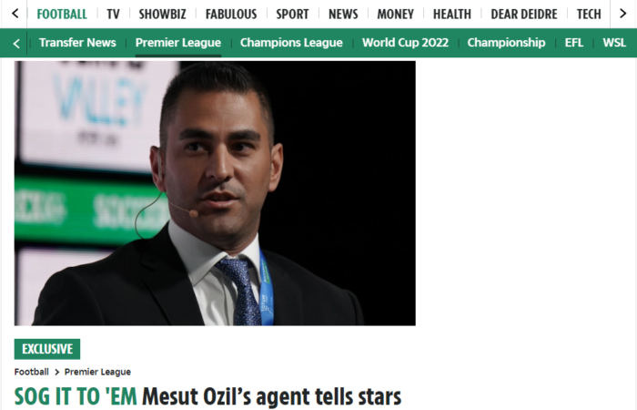Open the FOOTBALL section
Image resolution: width=637 pixels, height=410 pixels.
(62, 15)
